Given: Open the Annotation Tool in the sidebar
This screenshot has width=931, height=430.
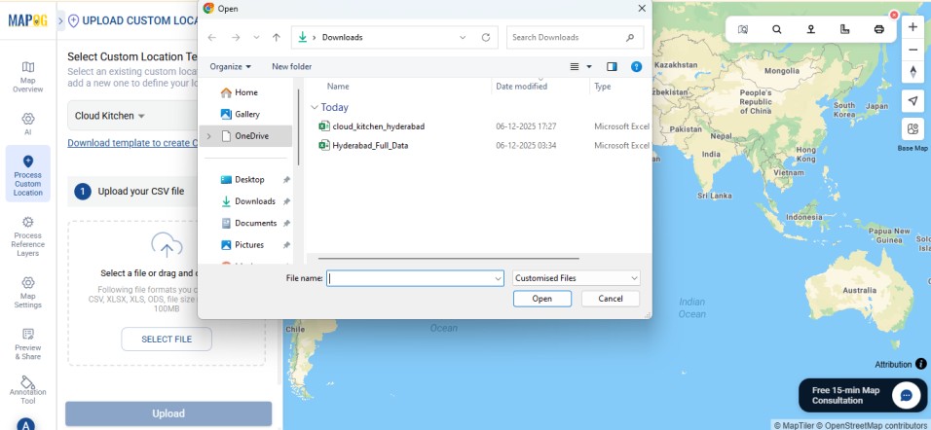Looking at the screenshot, I should pyautogui.click(x=28, y=390).
